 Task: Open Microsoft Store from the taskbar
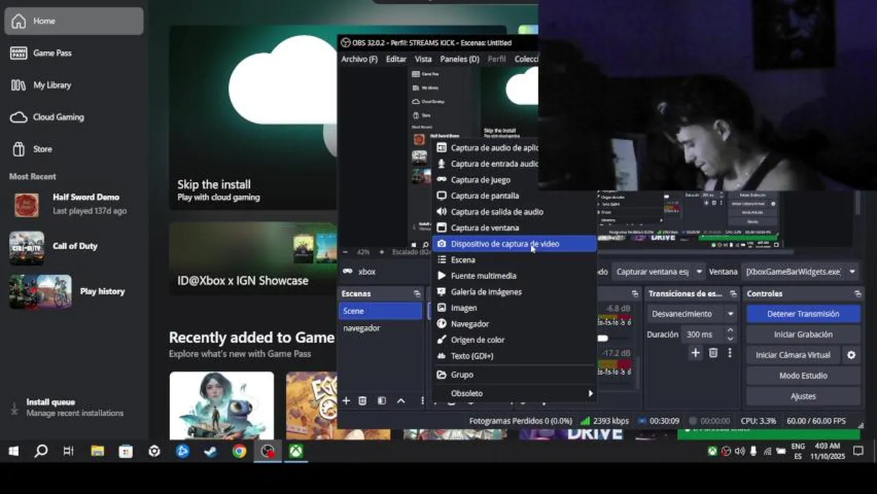coord(126,451)
